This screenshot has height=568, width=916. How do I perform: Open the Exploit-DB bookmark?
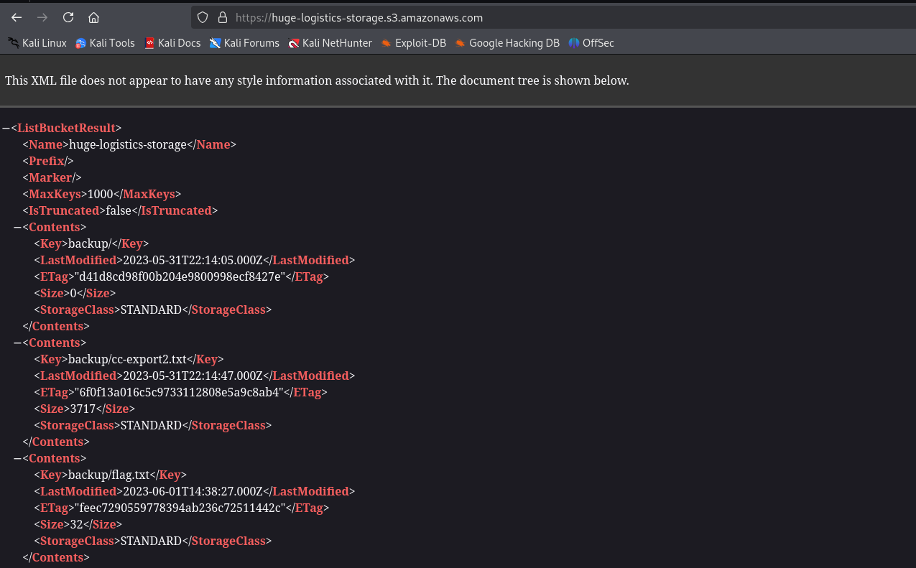414,43
